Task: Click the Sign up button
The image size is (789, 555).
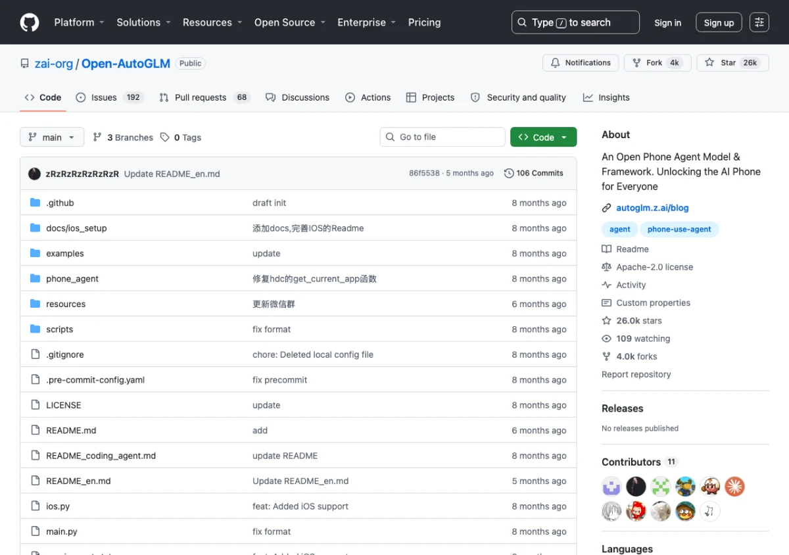Action: (x=719, y=22)
